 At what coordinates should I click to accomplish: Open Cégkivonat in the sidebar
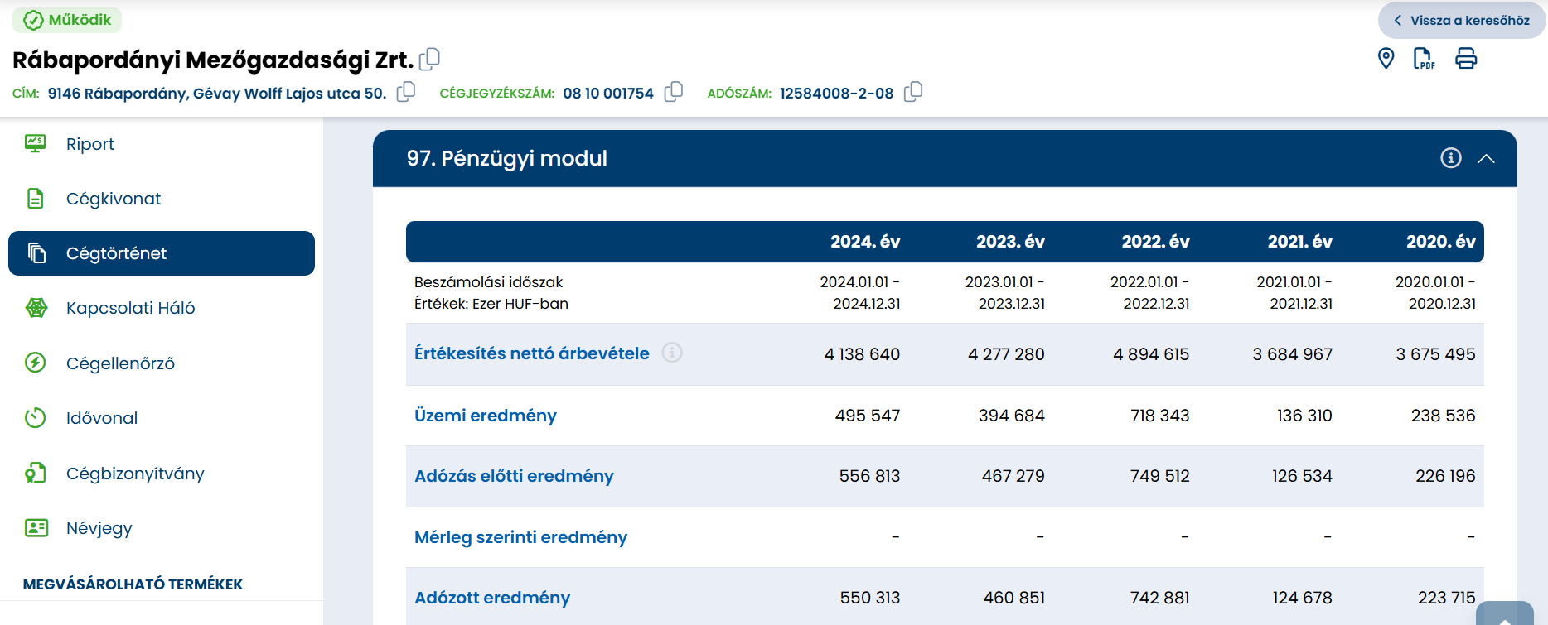114,199
